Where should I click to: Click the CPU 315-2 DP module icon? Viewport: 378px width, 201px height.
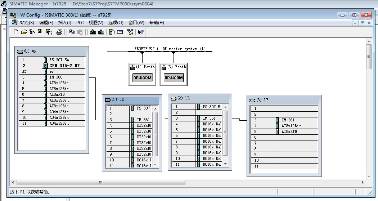tap(46, 66)
